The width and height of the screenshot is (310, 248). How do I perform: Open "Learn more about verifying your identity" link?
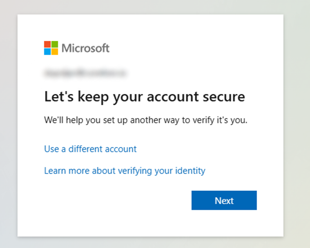click(125, 170)
